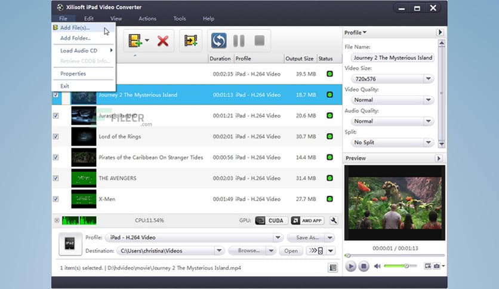Image resolution: width=499 pixels, height=289 pixels.
Task: Uncheck the Jurassic Park row checkbox
Action: pos(56,115)
